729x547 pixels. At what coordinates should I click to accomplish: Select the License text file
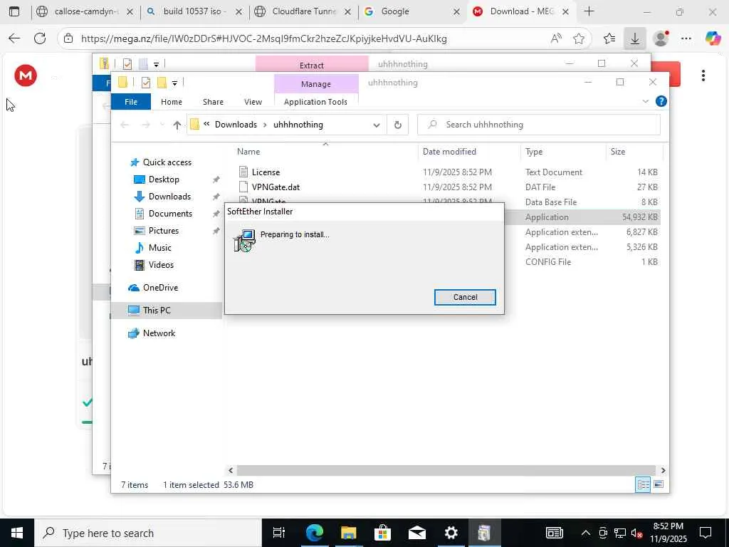click(266, 172)
